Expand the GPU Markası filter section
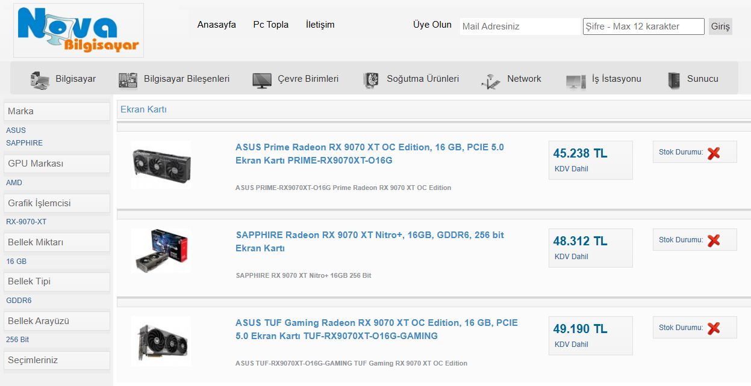The width and height of the screenshot is (751, 386). (57, 164)
